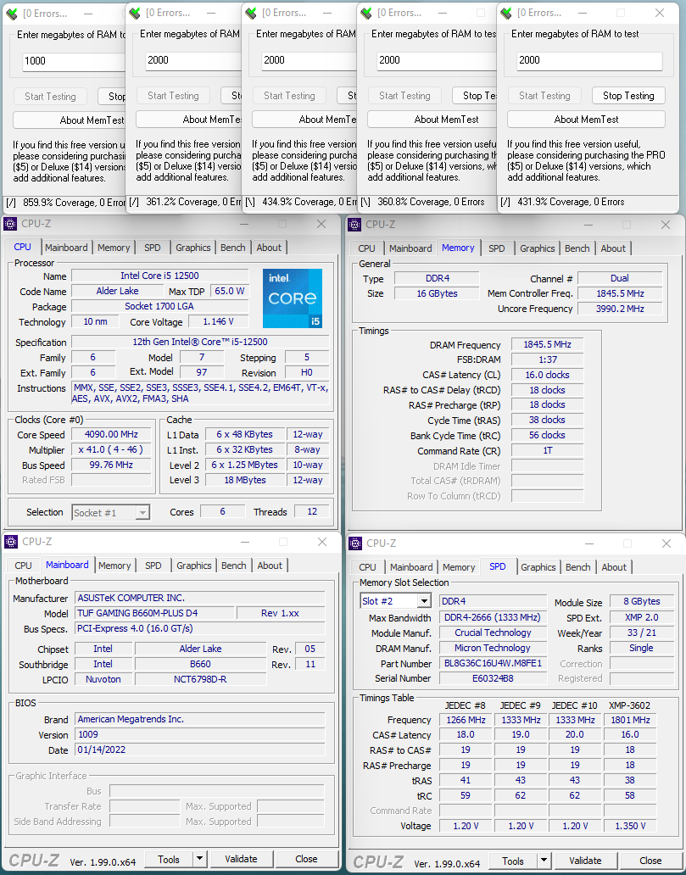Click Start Testing in the 431.9% coverage MemTest

click(x=544, y=96)
